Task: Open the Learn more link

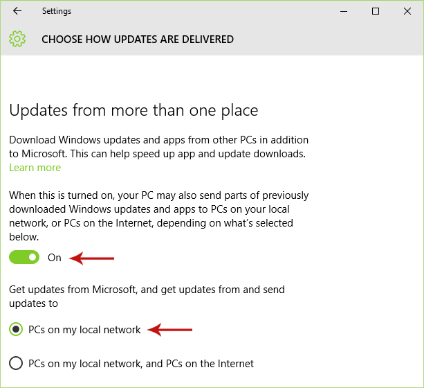Action: coord(35,168)
